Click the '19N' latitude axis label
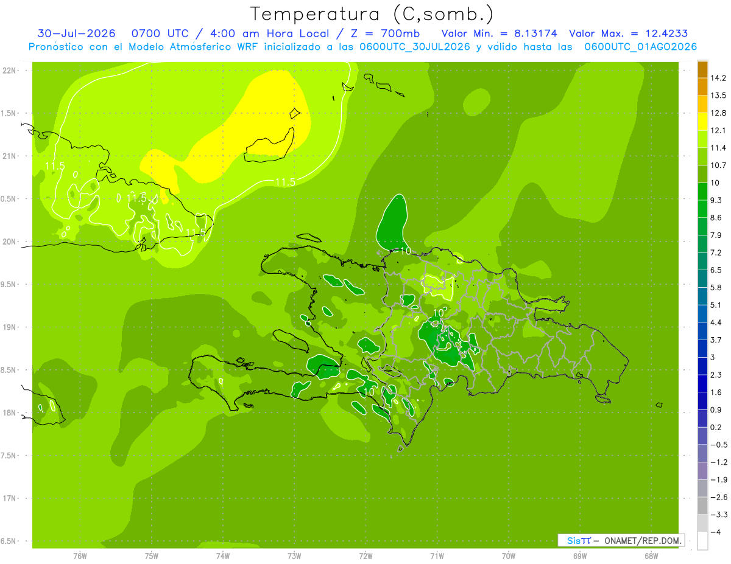This screenshot has height=564, width=731. pos(10,327)
